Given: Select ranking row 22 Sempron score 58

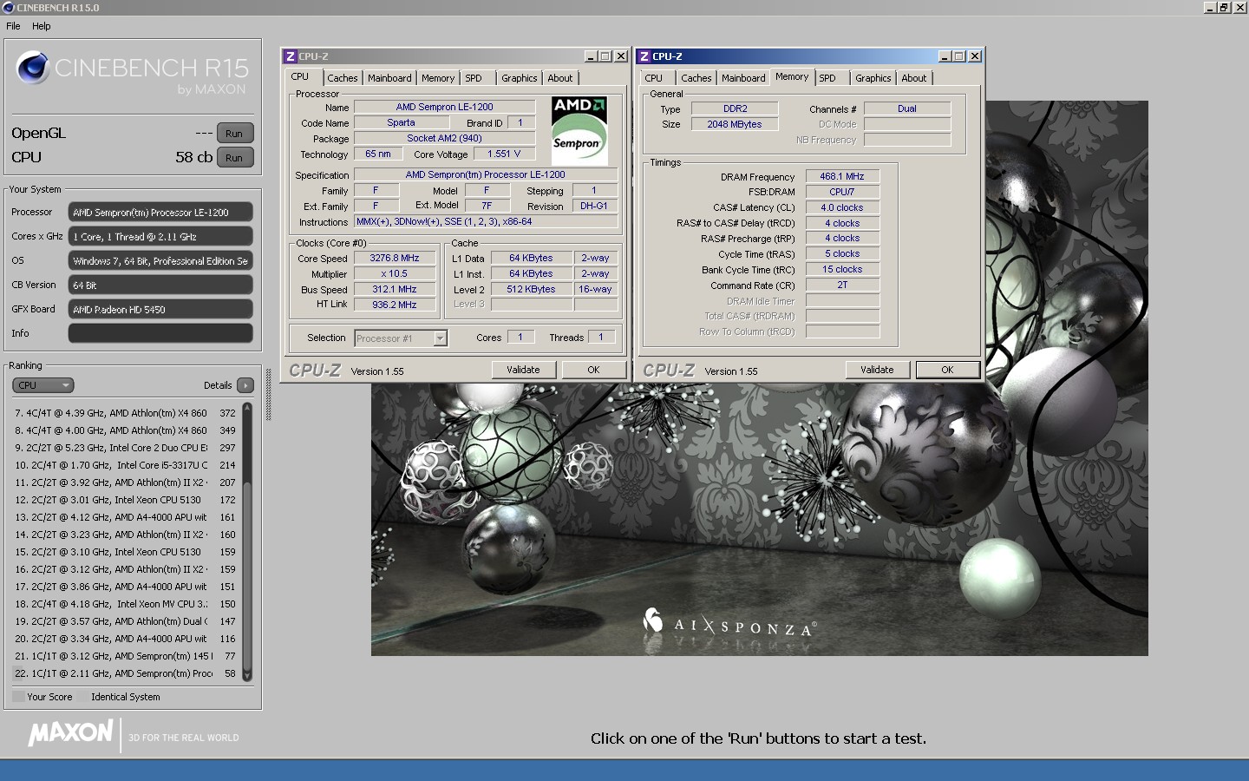Looking at the screenshot, I should tap(126, 673).
